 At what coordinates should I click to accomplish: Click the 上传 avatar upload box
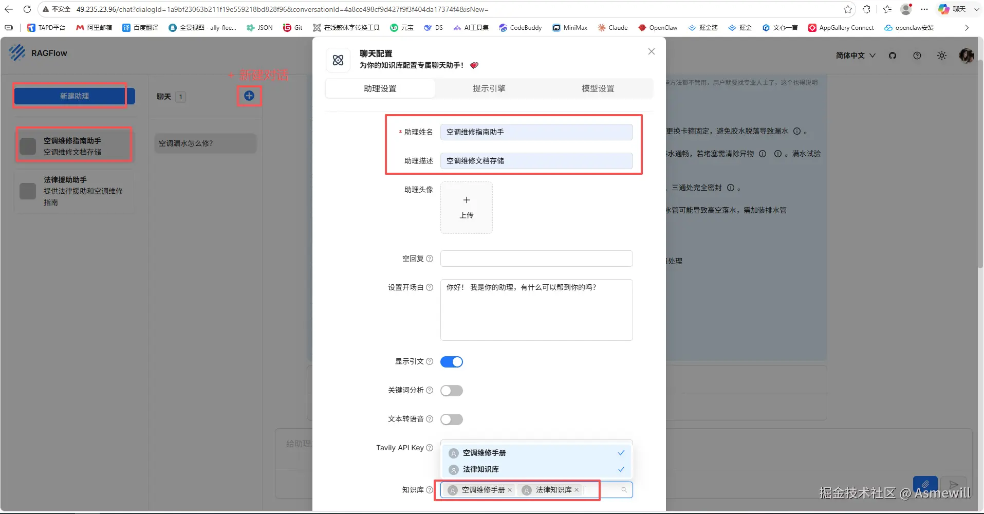(467, 208)
